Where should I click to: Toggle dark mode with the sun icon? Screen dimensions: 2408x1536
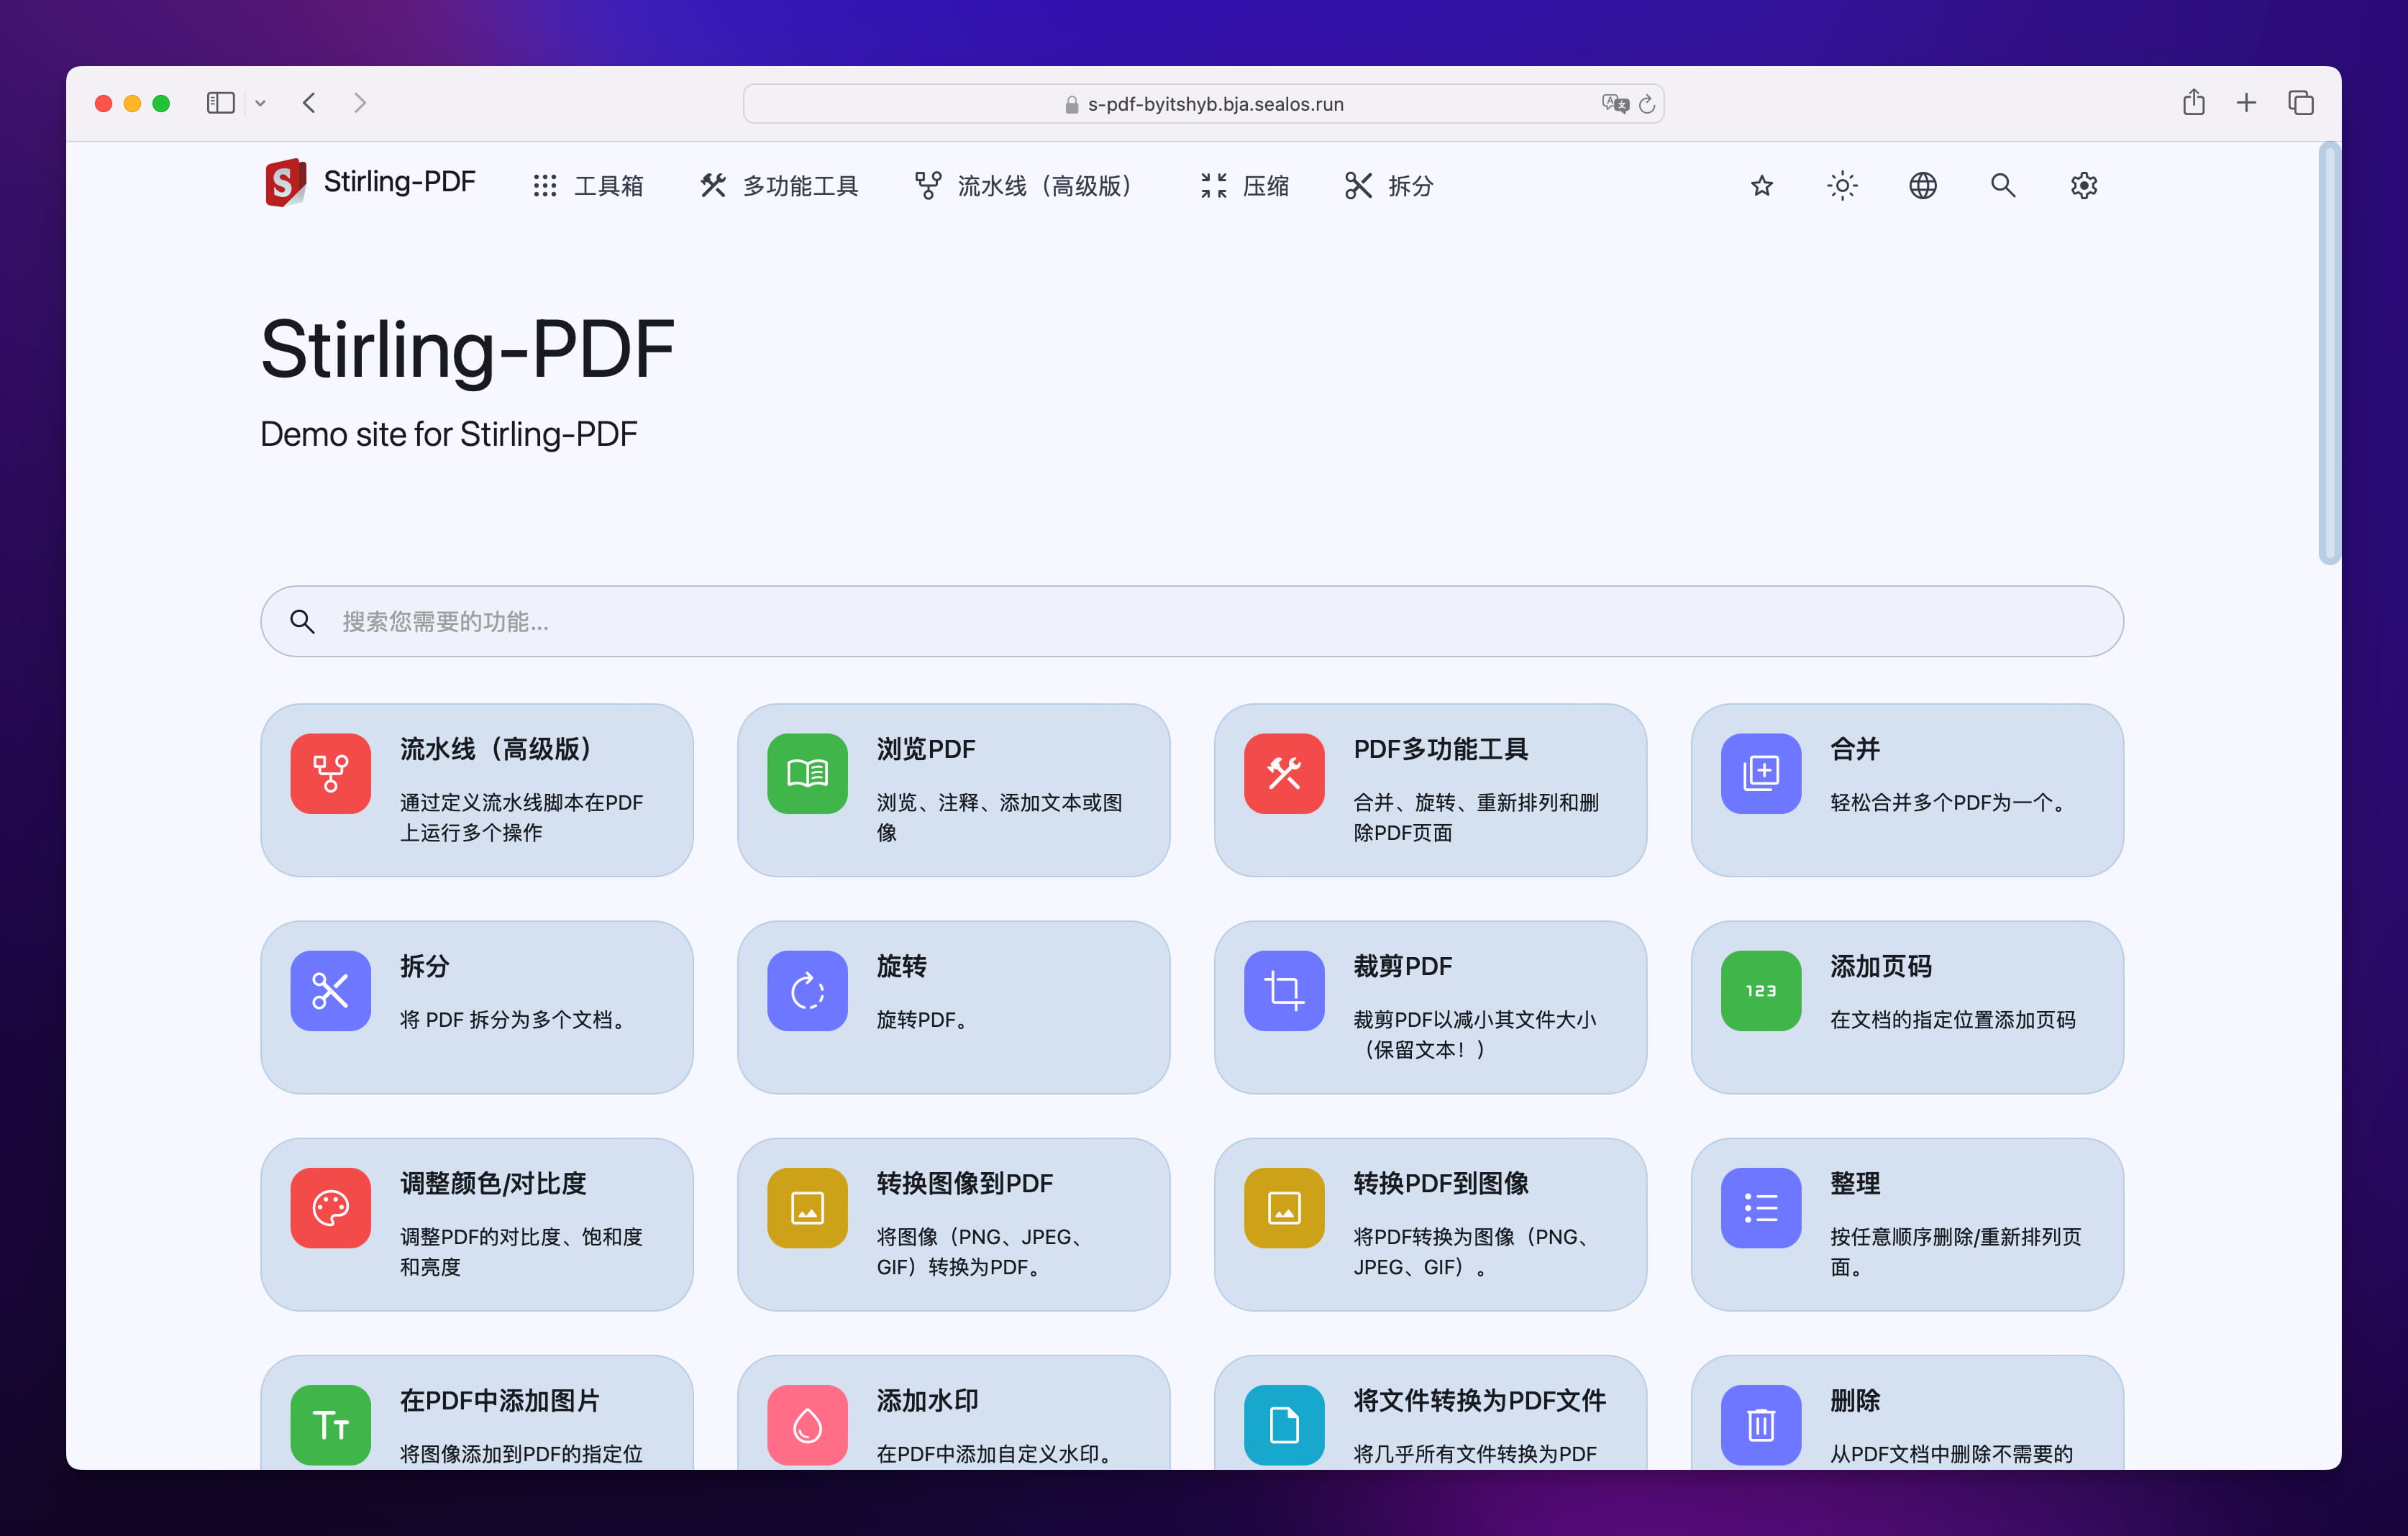point(1842,186)
